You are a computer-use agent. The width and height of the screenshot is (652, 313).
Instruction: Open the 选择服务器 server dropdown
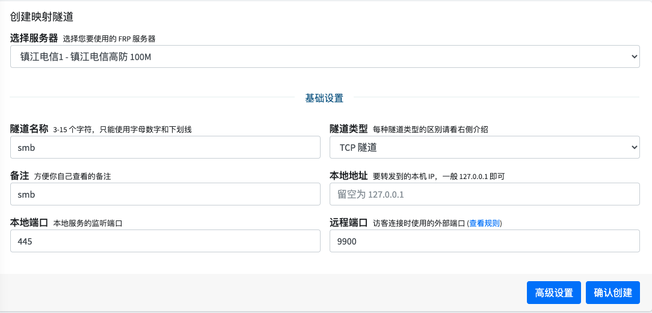325,57
